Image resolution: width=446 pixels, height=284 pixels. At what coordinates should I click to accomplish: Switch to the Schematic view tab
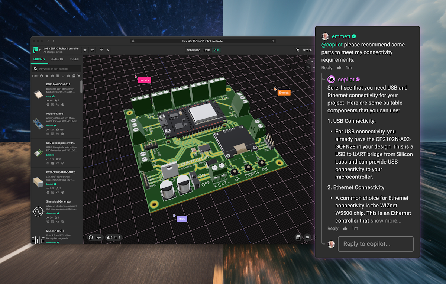coord(193,50)
